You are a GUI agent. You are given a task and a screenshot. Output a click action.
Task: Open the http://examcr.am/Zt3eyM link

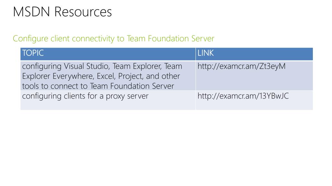(241, 67)
